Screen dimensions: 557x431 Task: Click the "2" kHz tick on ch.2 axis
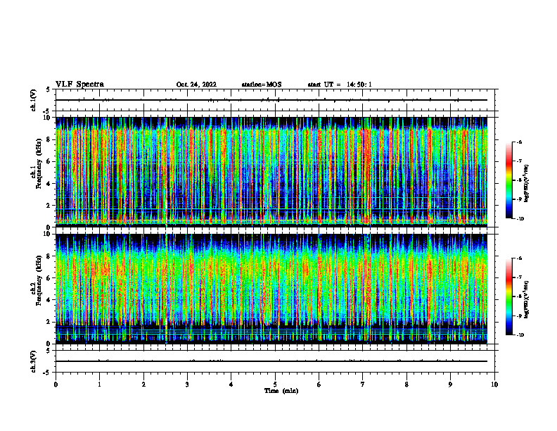[x=49, y=322]
